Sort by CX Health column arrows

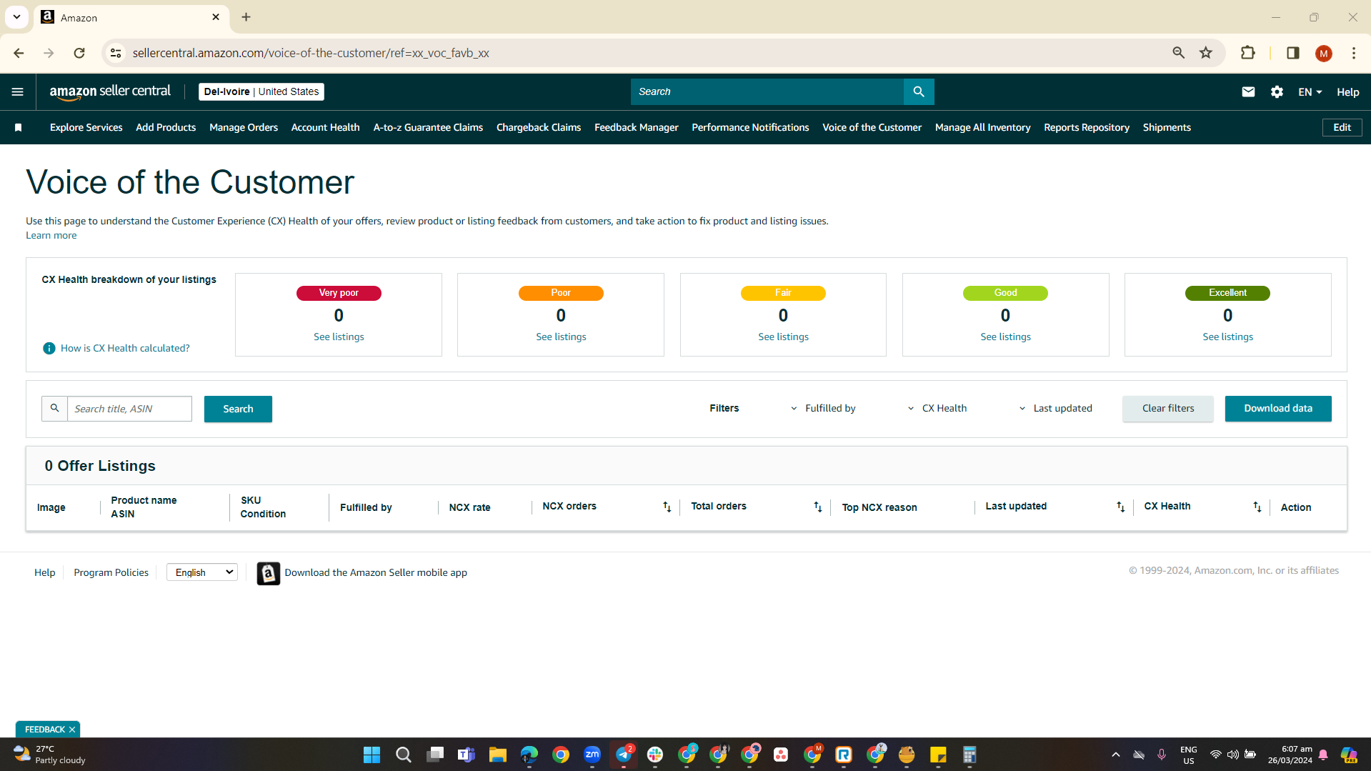1257,507
